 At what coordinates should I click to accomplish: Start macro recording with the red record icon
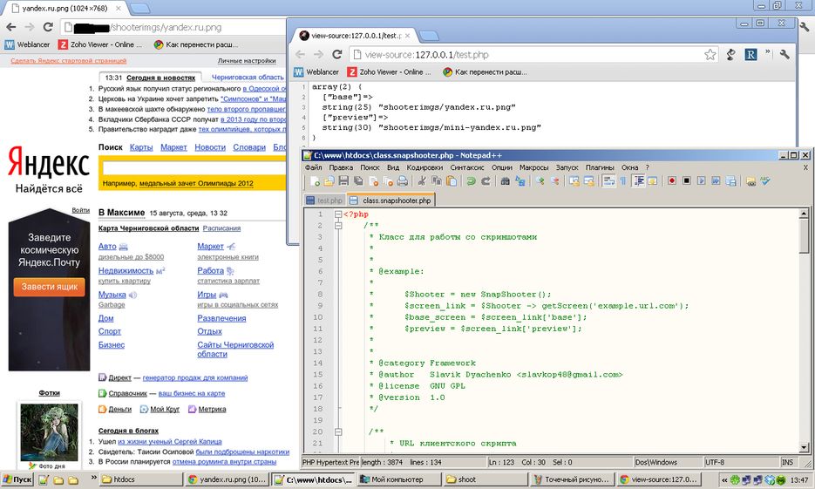click(672, 181)
